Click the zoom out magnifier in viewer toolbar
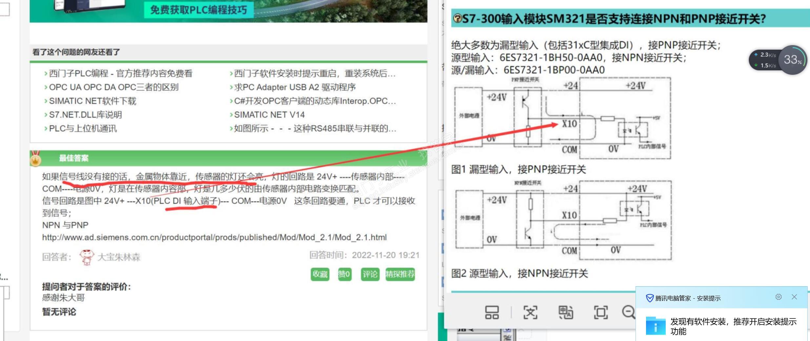 click(x=629, y=312)
